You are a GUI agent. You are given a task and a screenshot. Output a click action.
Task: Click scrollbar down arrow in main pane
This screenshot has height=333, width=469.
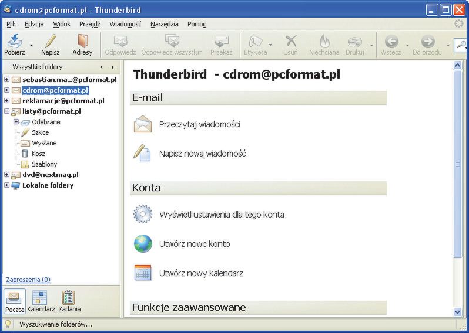point(458,312)
